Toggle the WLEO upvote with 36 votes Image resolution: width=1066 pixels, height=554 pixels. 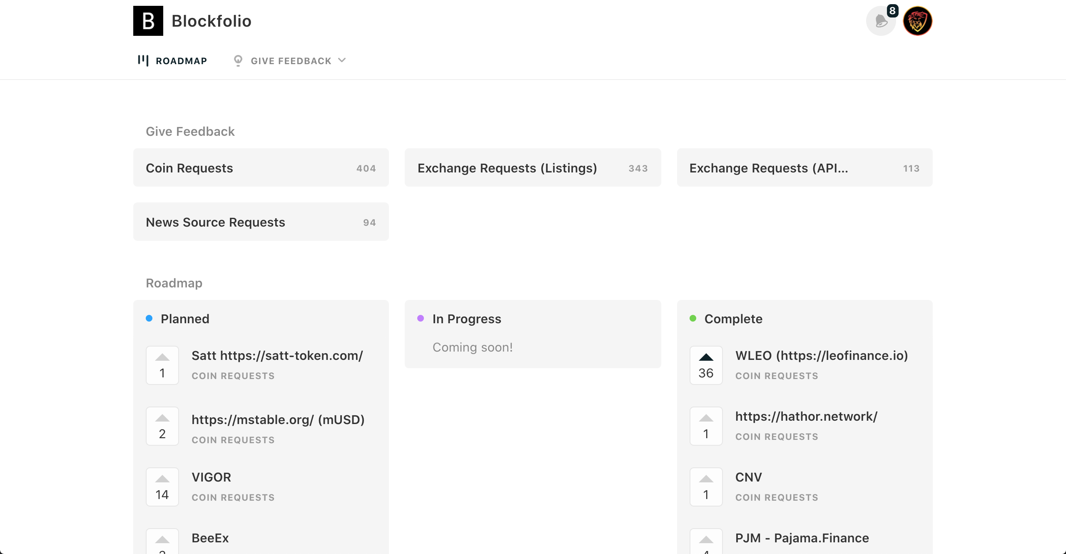tap(706, 365)
